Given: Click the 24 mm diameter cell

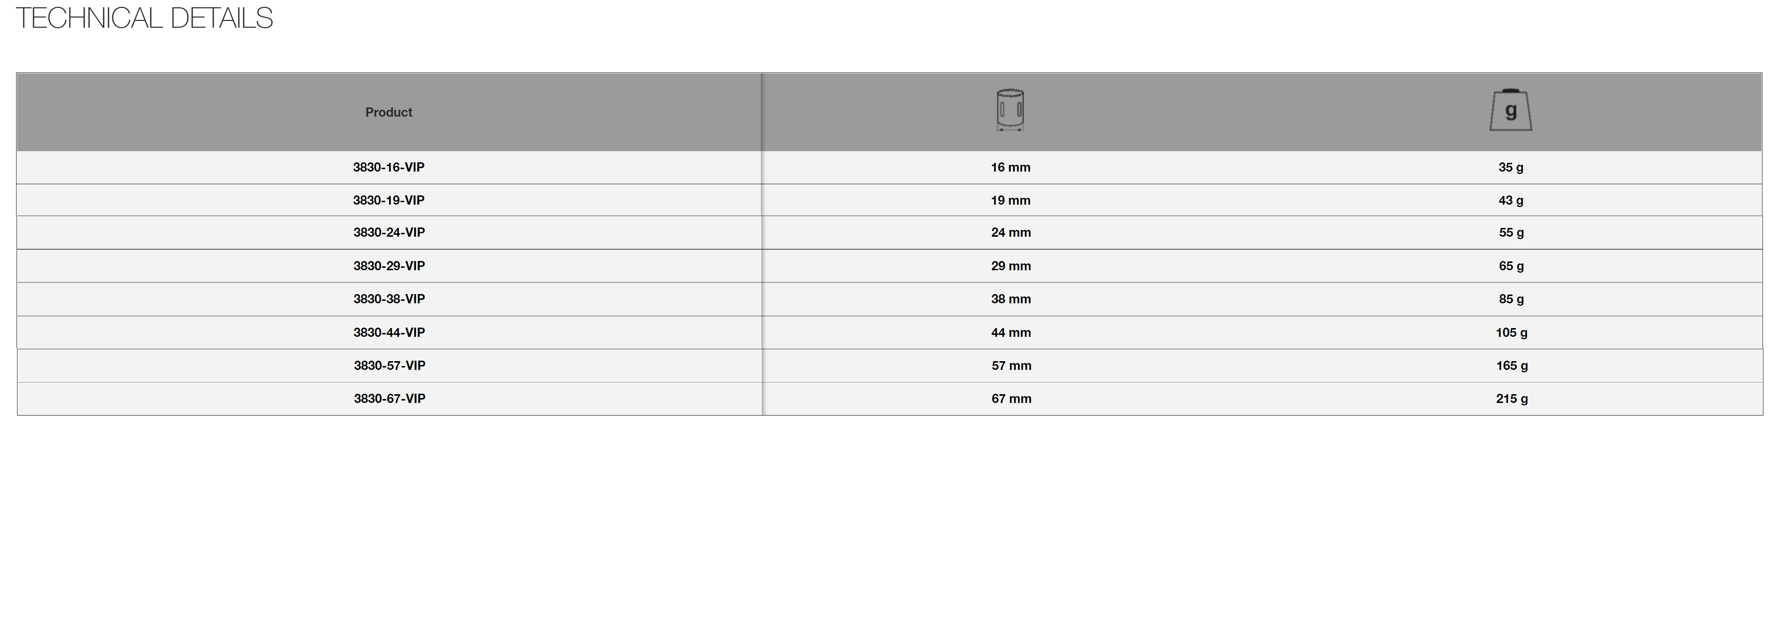Looking at the screenshot, I should (1010, 233).
